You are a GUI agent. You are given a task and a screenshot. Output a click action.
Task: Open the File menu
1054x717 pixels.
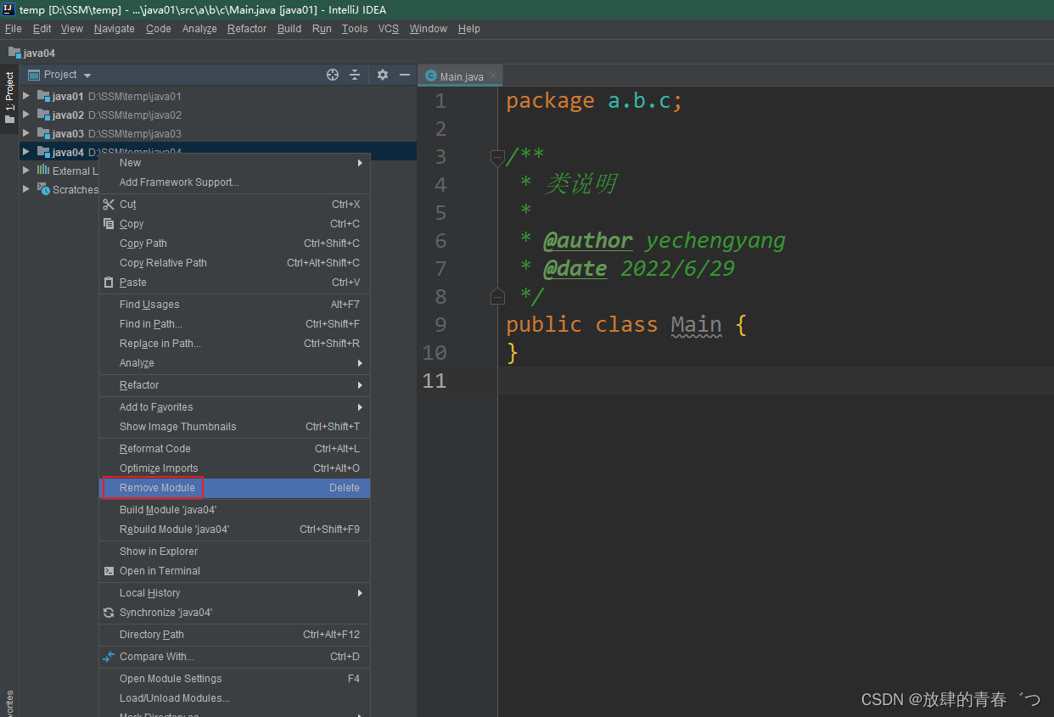point(14,29)
